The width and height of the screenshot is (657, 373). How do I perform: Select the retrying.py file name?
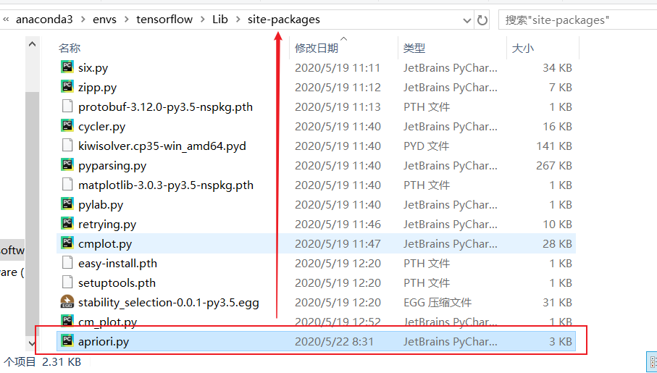107,225
